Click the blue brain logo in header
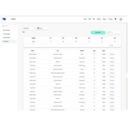The width and height of the screenshot is (128, 126). click(4, 19)
